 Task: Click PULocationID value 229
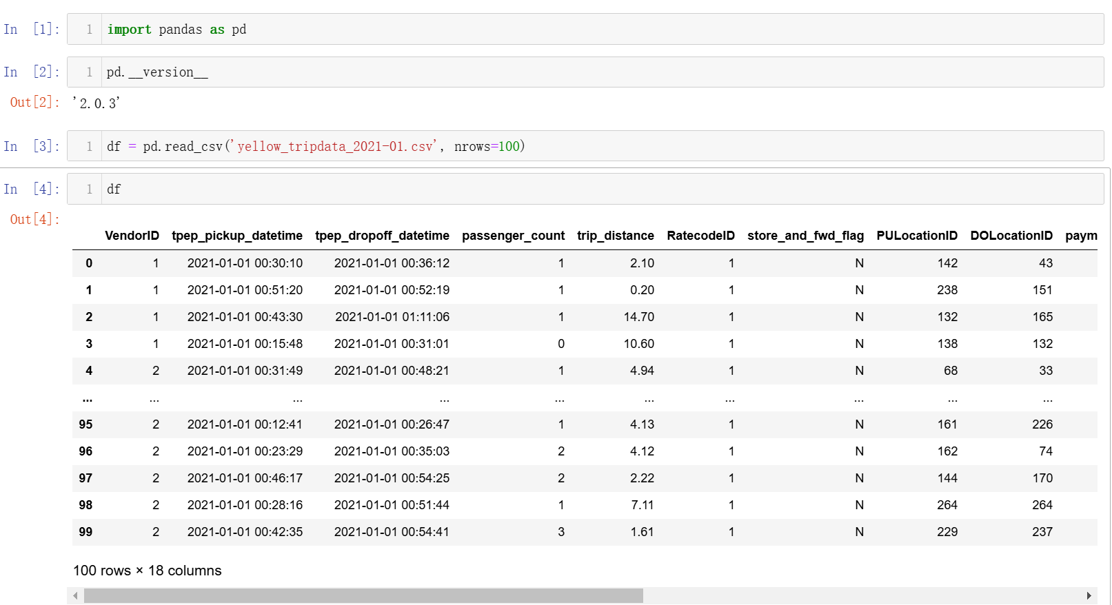[947, 532]
